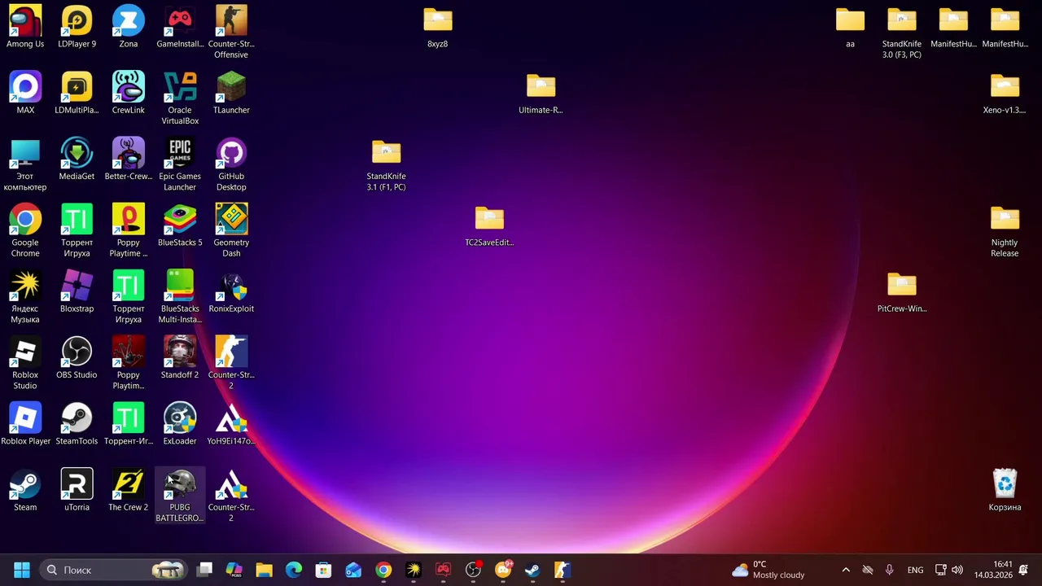The image size is (1042, 586).
Task: Select the Nightly Release folder
Action: (1005, 231)
